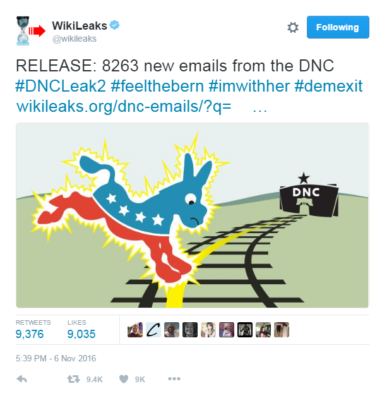Retweet using the 9.4K retweet icon
382x398 pixels.
click(x=74, y=379)
